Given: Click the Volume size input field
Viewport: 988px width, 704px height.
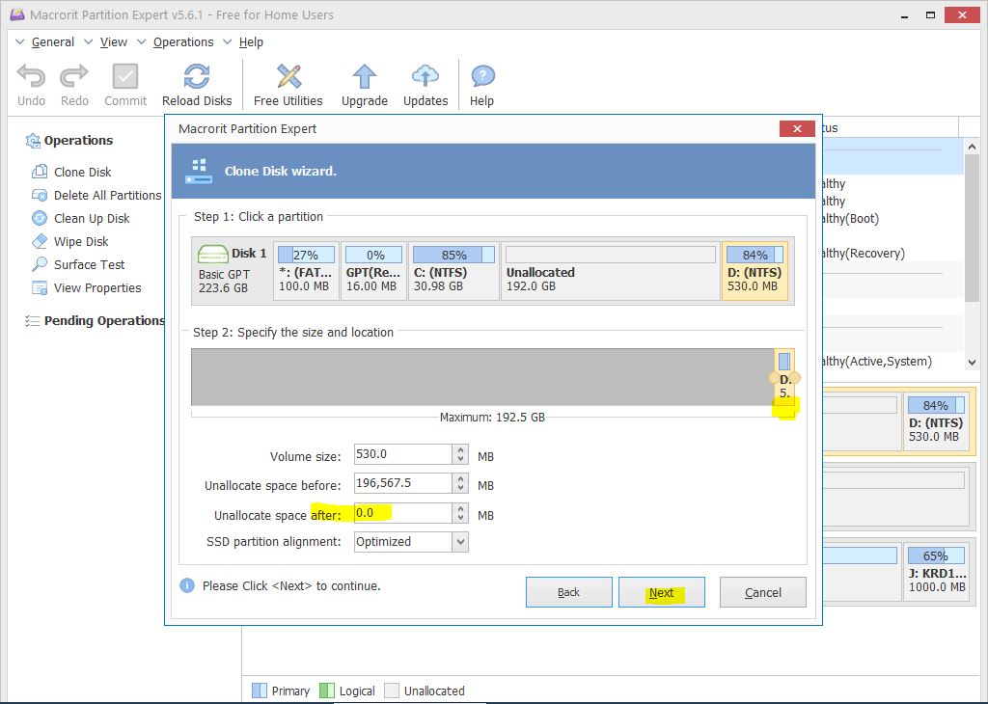Looking at the screenshot, I should [401, 455].
